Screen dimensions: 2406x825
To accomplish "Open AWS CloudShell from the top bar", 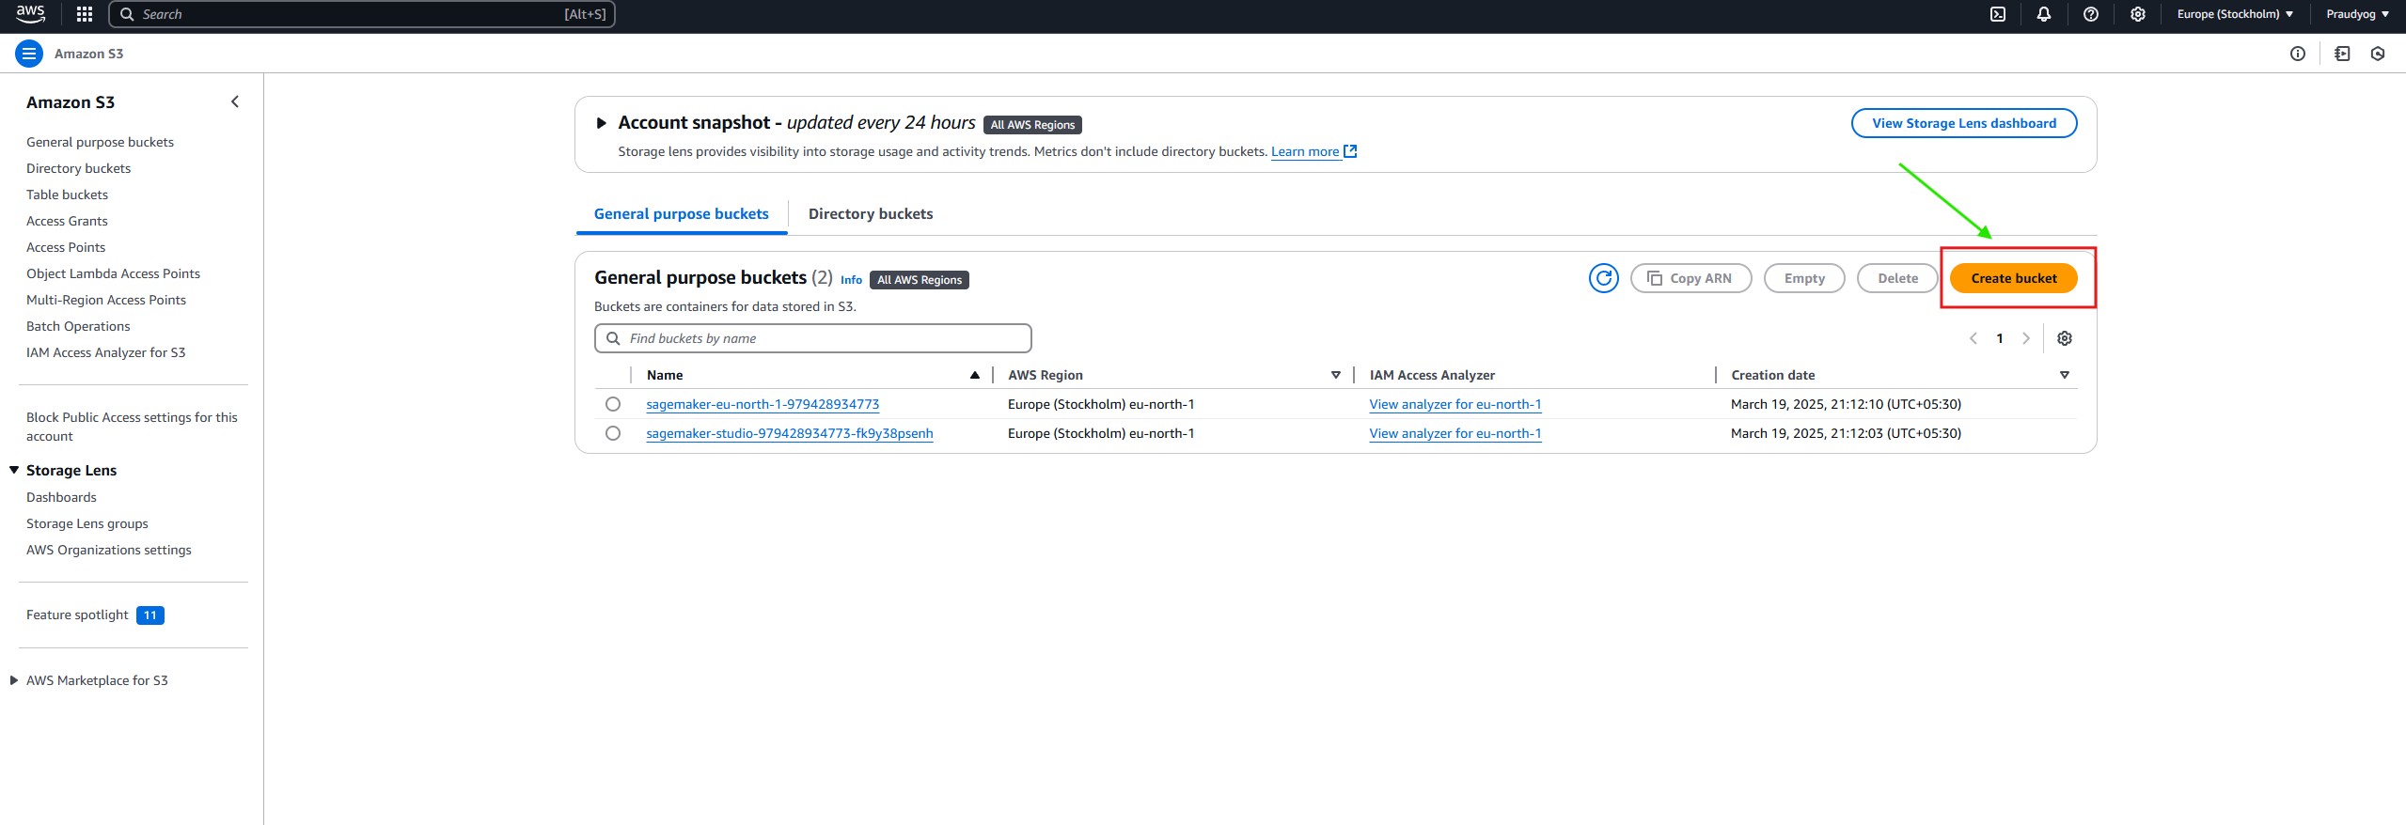I will pos(1998,14).
